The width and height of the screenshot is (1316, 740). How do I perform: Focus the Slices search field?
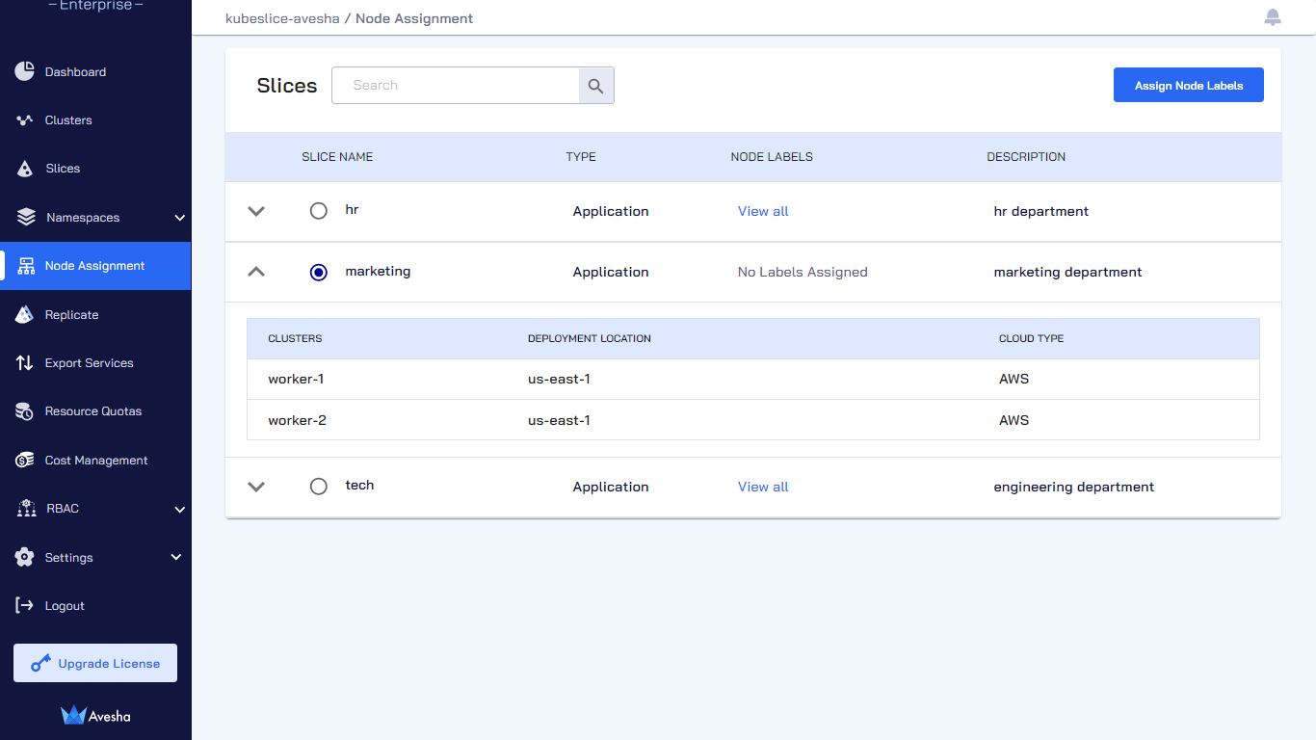[455, 86]
